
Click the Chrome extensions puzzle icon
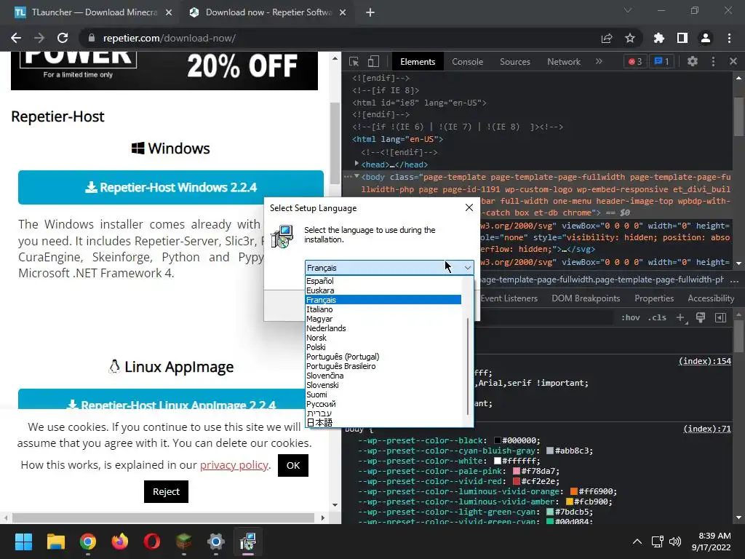tap(658, 38)
